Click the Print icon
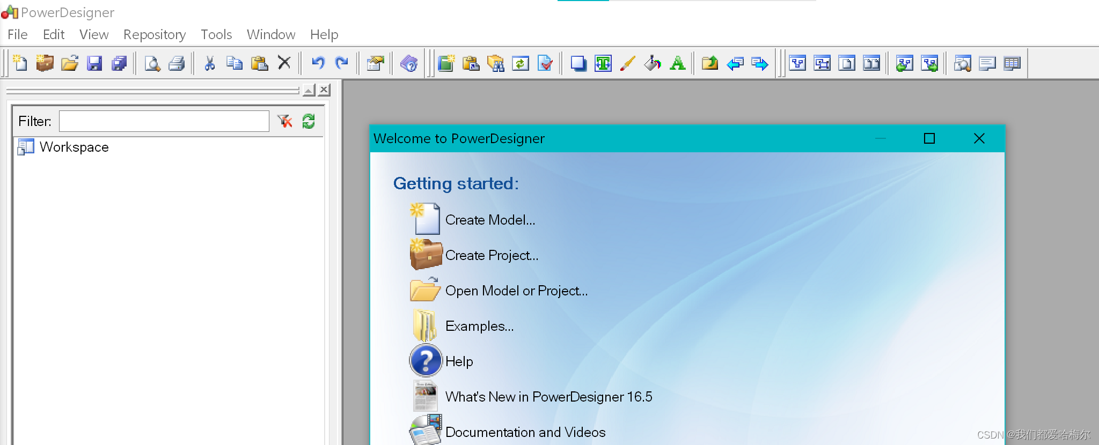Image resolution: width=1099 pixels, height=445 pixels. [177, 63]
